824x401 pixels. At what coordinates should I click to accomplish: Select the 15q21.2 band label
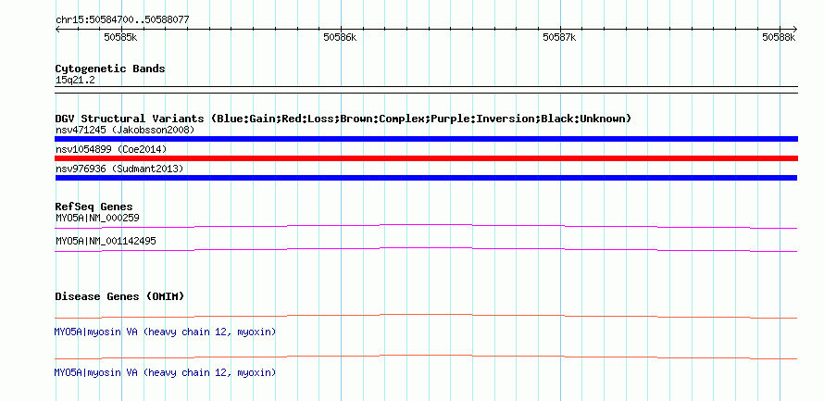pos(75,81)
